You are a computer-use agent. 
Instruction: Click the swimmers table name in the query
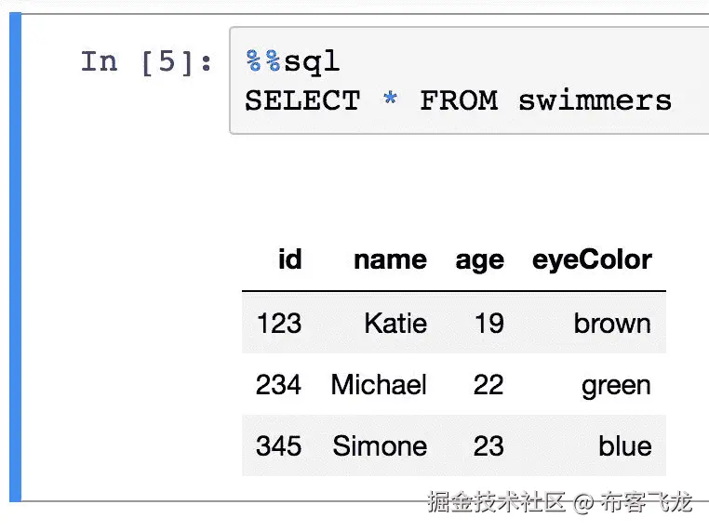(595, 100)
